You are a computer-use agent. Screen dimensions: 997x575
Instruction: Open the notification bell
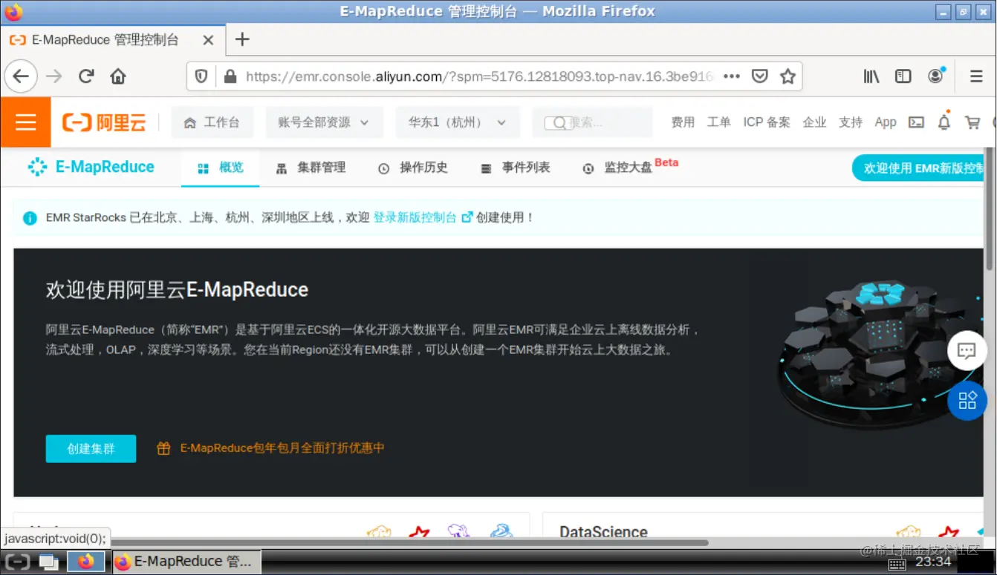[944, 122]
